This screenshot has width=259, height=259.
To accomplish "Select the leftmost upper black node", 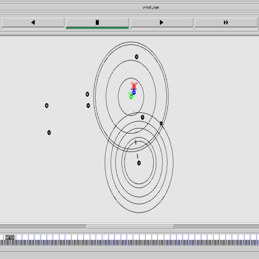I will 47,106.
